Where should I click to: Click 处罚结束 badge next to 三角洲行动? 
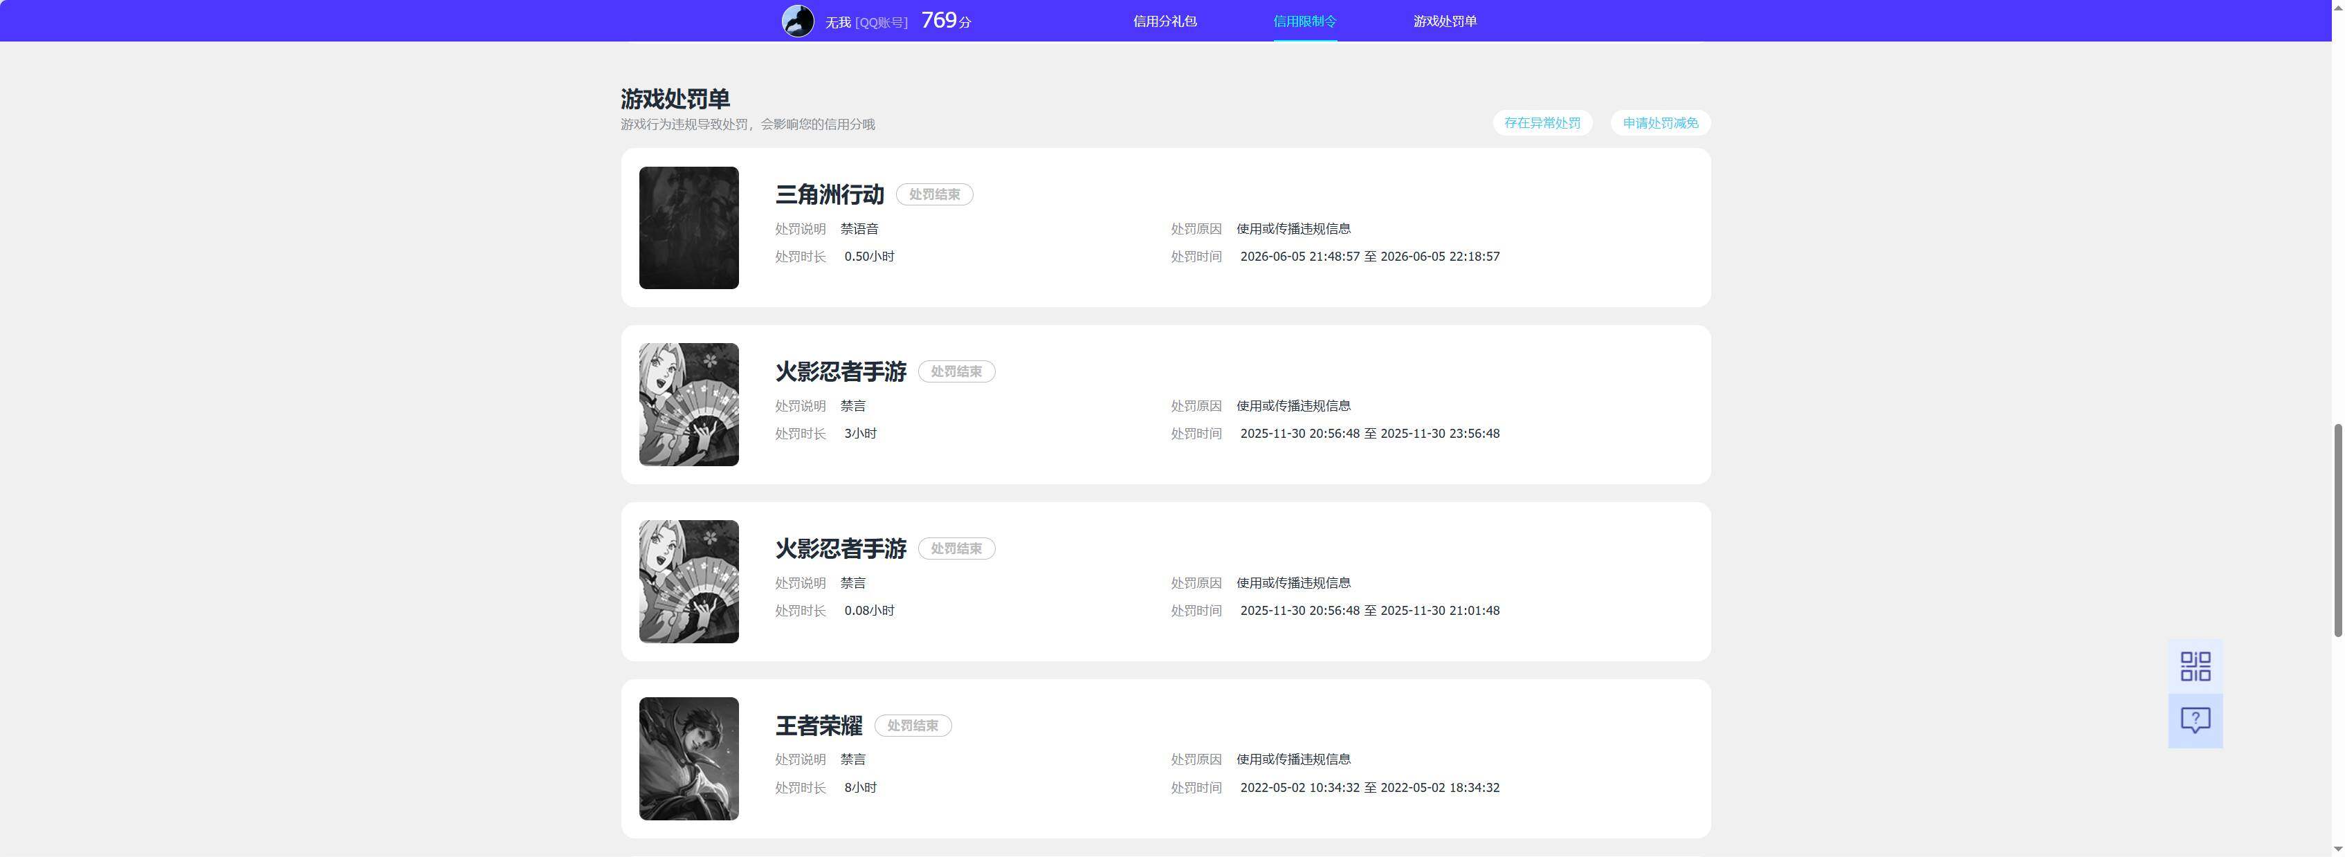point(934,194)
